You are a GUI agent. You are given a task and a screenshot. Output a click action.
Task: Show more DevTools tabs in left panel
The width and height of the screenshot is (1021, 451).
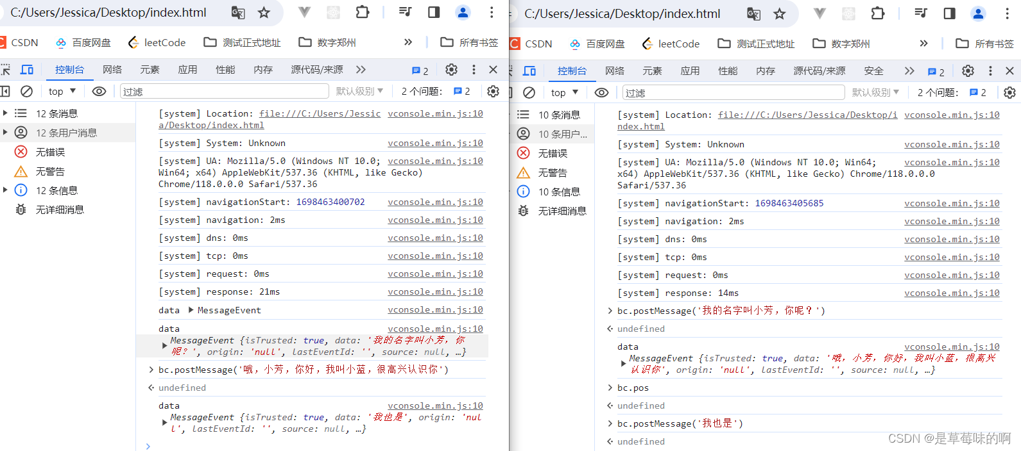(361, 70)
